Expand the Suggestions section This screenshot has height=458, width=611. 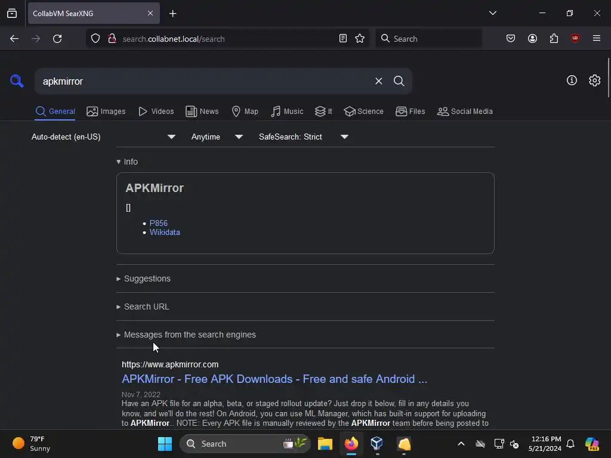pyautogui.click(x=143, y=279)
